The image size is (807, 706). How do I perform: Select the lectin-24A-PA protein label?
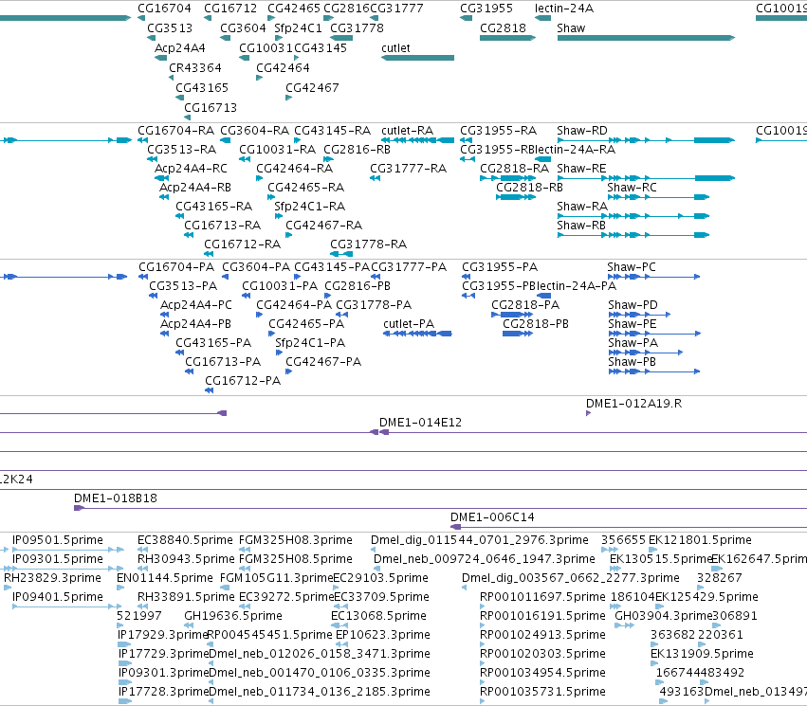[577, 286]
